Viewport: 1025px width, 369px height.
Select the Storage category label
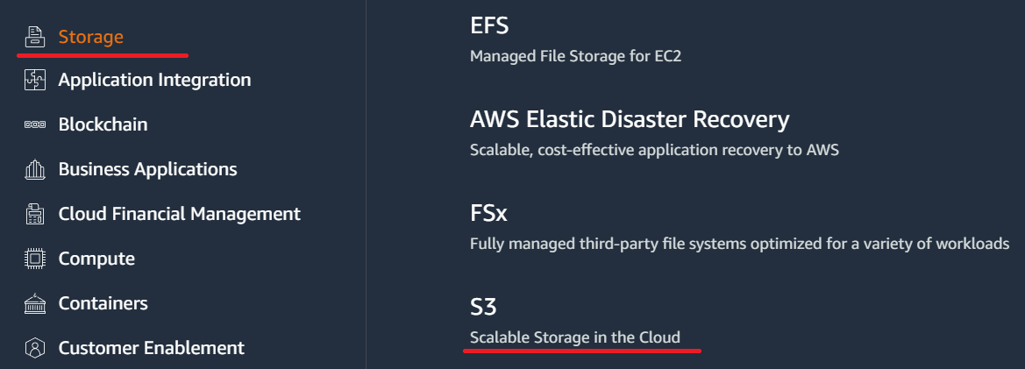[x=91, y=37]
